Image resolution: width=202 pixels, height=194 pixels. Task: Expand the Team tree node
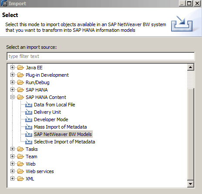coord(12,157)
